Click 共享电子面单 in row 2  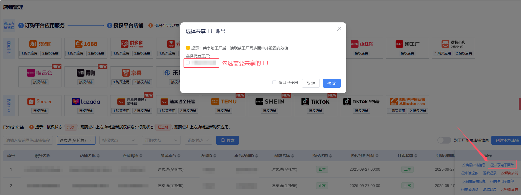coord(502,181)
